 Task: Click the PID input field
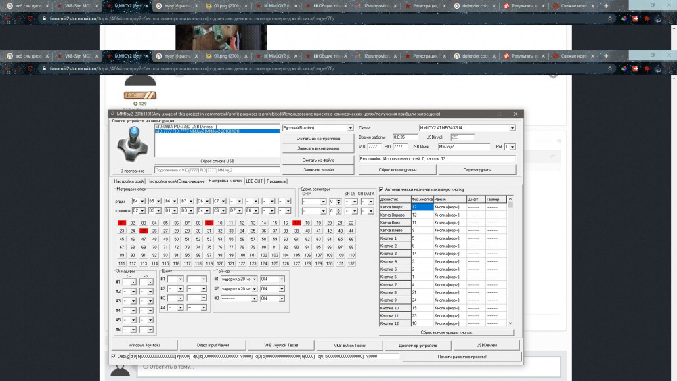point(400,147)
